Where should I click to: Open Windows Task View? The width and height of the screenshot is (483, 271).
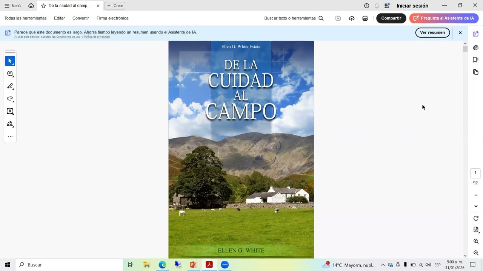click(131, 265)
